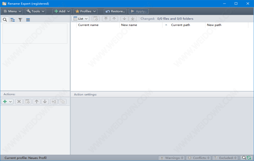Click the rename action icon
Screen dimensions: 254x161
coord(54,102)
